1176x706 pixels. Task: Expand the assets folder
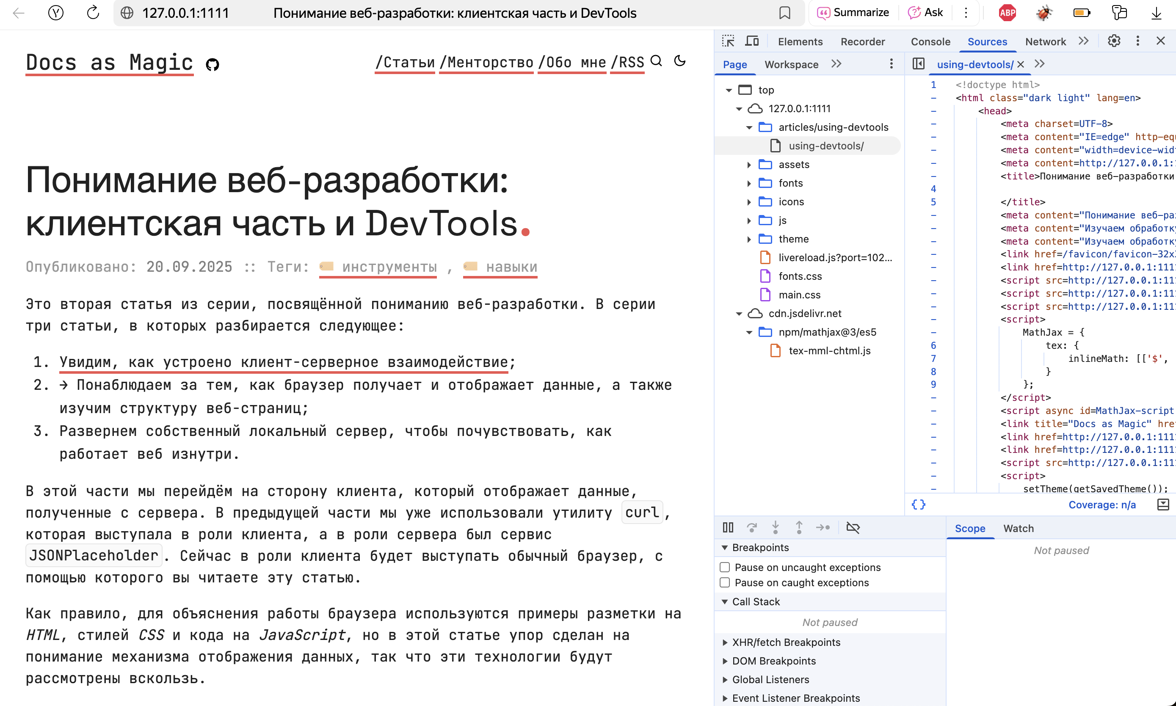point(749,165)
